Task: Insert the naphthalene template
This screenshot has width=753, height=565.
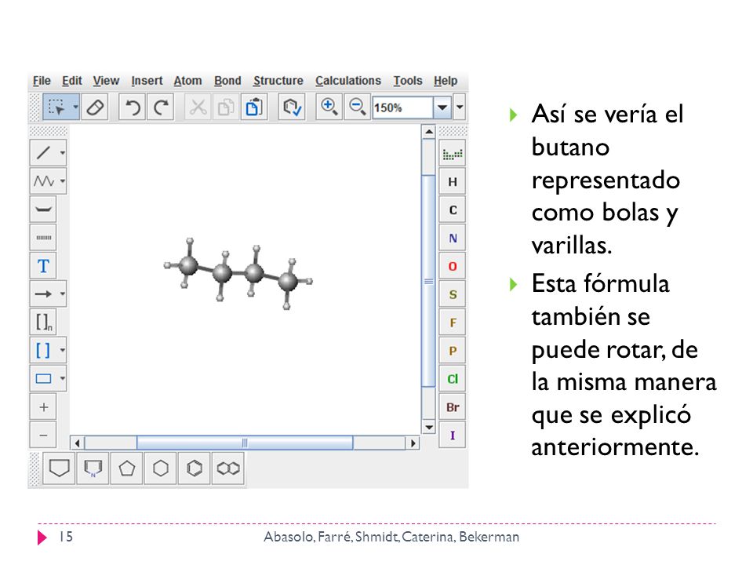Action: (x=228, y=468)
